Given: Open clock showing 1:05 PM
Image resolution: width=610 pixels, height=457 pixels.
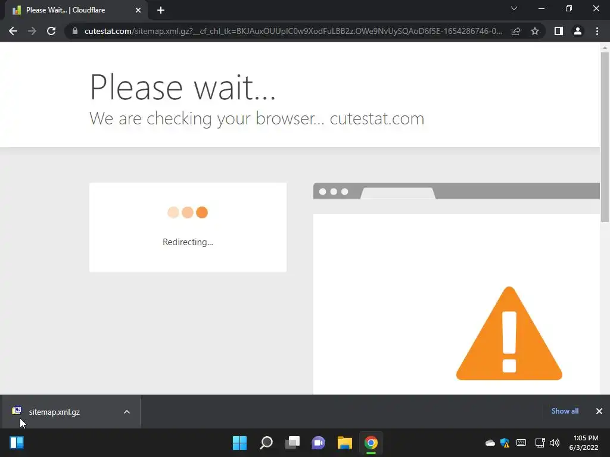Looking at the screenshot, I should tap(584, 443).
